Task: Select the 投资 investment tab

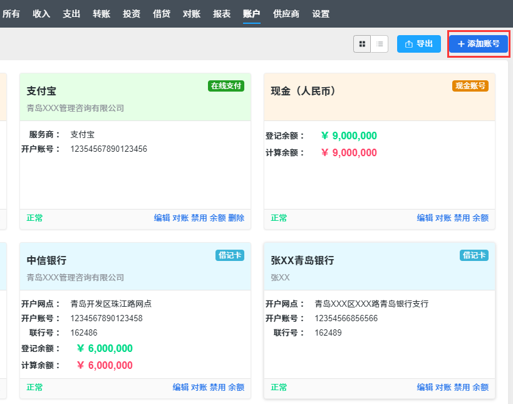Action: coord(132,14)
